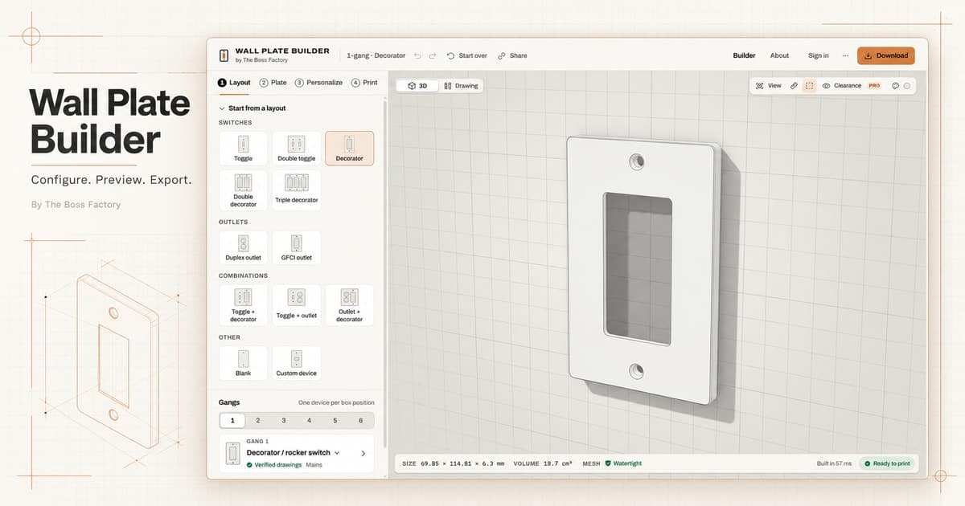
Task: Go to the Plate step tab
Action: pyautogui.click(x=273, y=83)
